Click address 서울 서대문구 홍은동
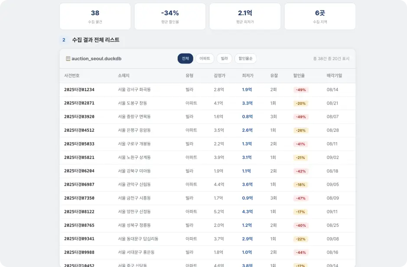Viewport: 407px width, 267px height. tap(136, 252)
